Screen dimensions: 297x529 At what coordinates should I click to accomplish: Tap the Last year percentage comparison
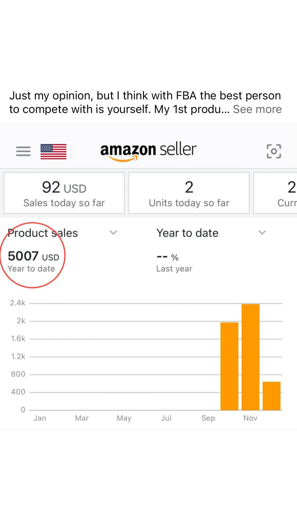tap(174, 262)
